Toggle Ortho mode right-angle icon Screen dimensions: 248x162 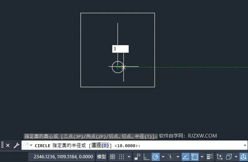tap(146, 157)
